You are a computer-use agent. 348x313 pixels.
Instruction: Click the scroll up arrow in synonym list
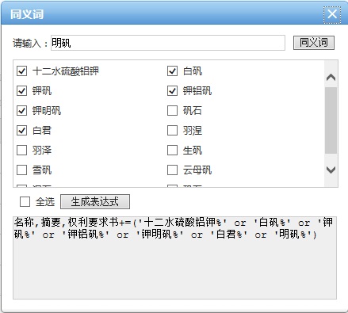[x=331, y=77]
